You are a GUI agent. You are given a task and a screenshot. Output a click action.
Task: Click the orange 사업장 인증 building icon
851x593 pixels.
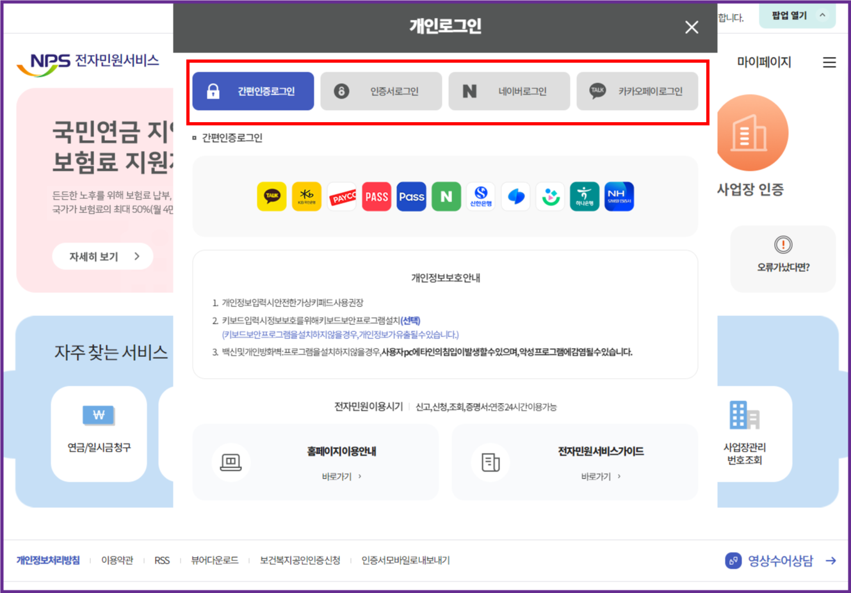pyautogui.click(x=752, y=133)
